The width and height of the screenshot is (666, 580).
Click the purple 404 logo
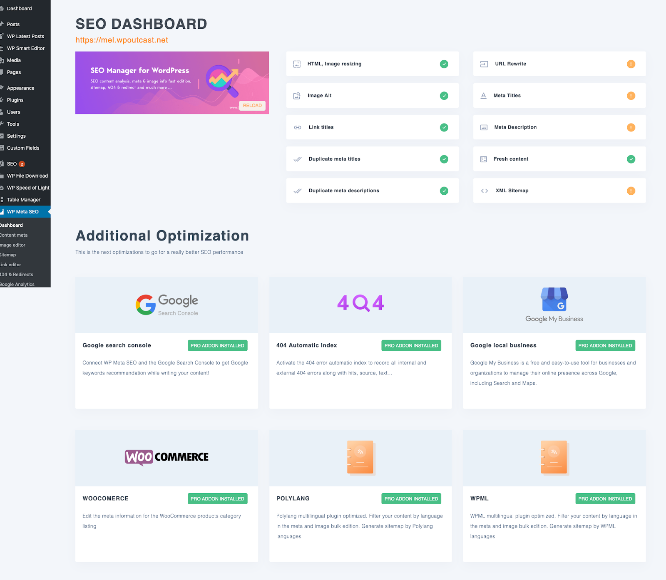[x=360, y=303]
